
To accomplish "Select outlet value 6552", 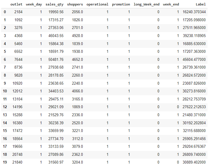I will 18,51.
